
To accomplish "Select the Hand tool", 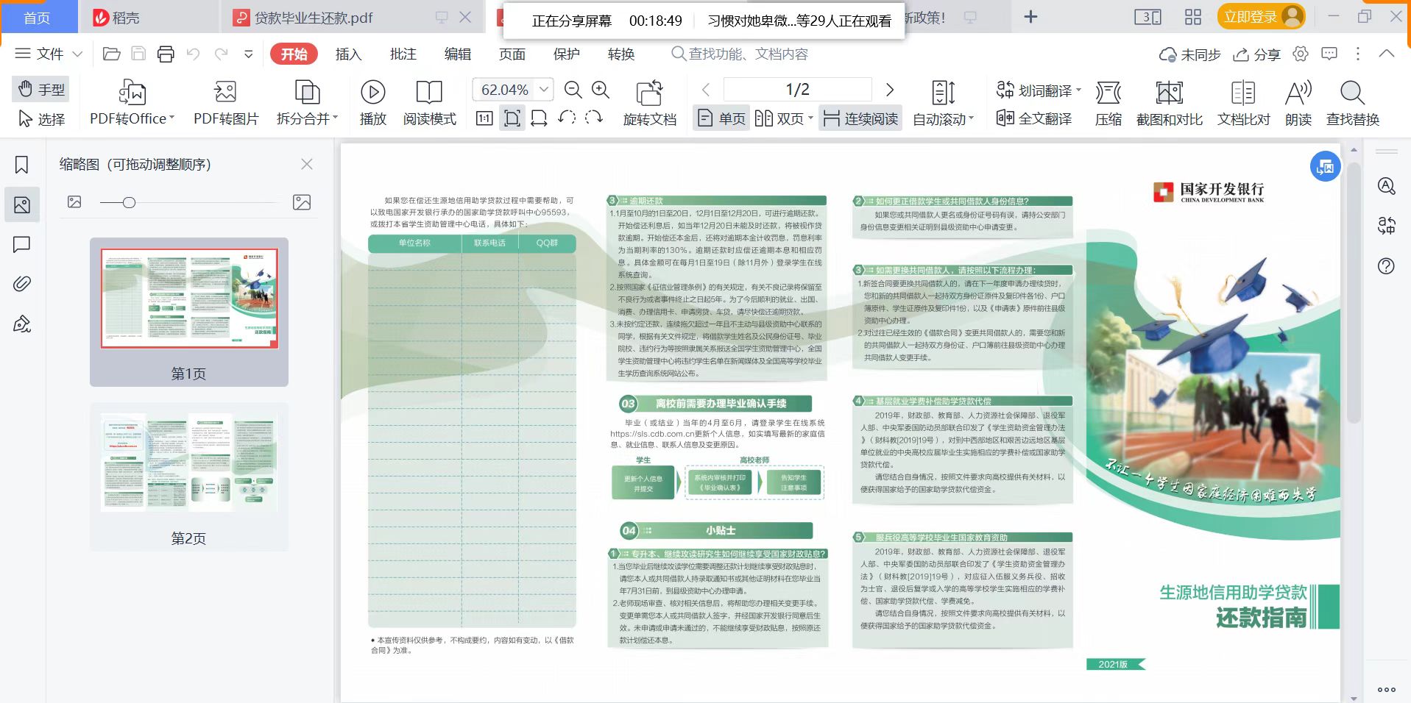I will 41,90.
